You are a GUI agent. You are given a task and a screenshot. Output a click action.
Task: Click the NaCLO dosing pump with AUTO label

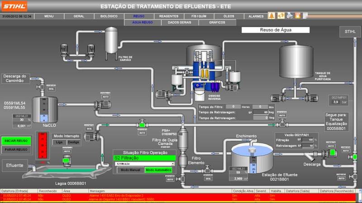[x=103, y=105]
